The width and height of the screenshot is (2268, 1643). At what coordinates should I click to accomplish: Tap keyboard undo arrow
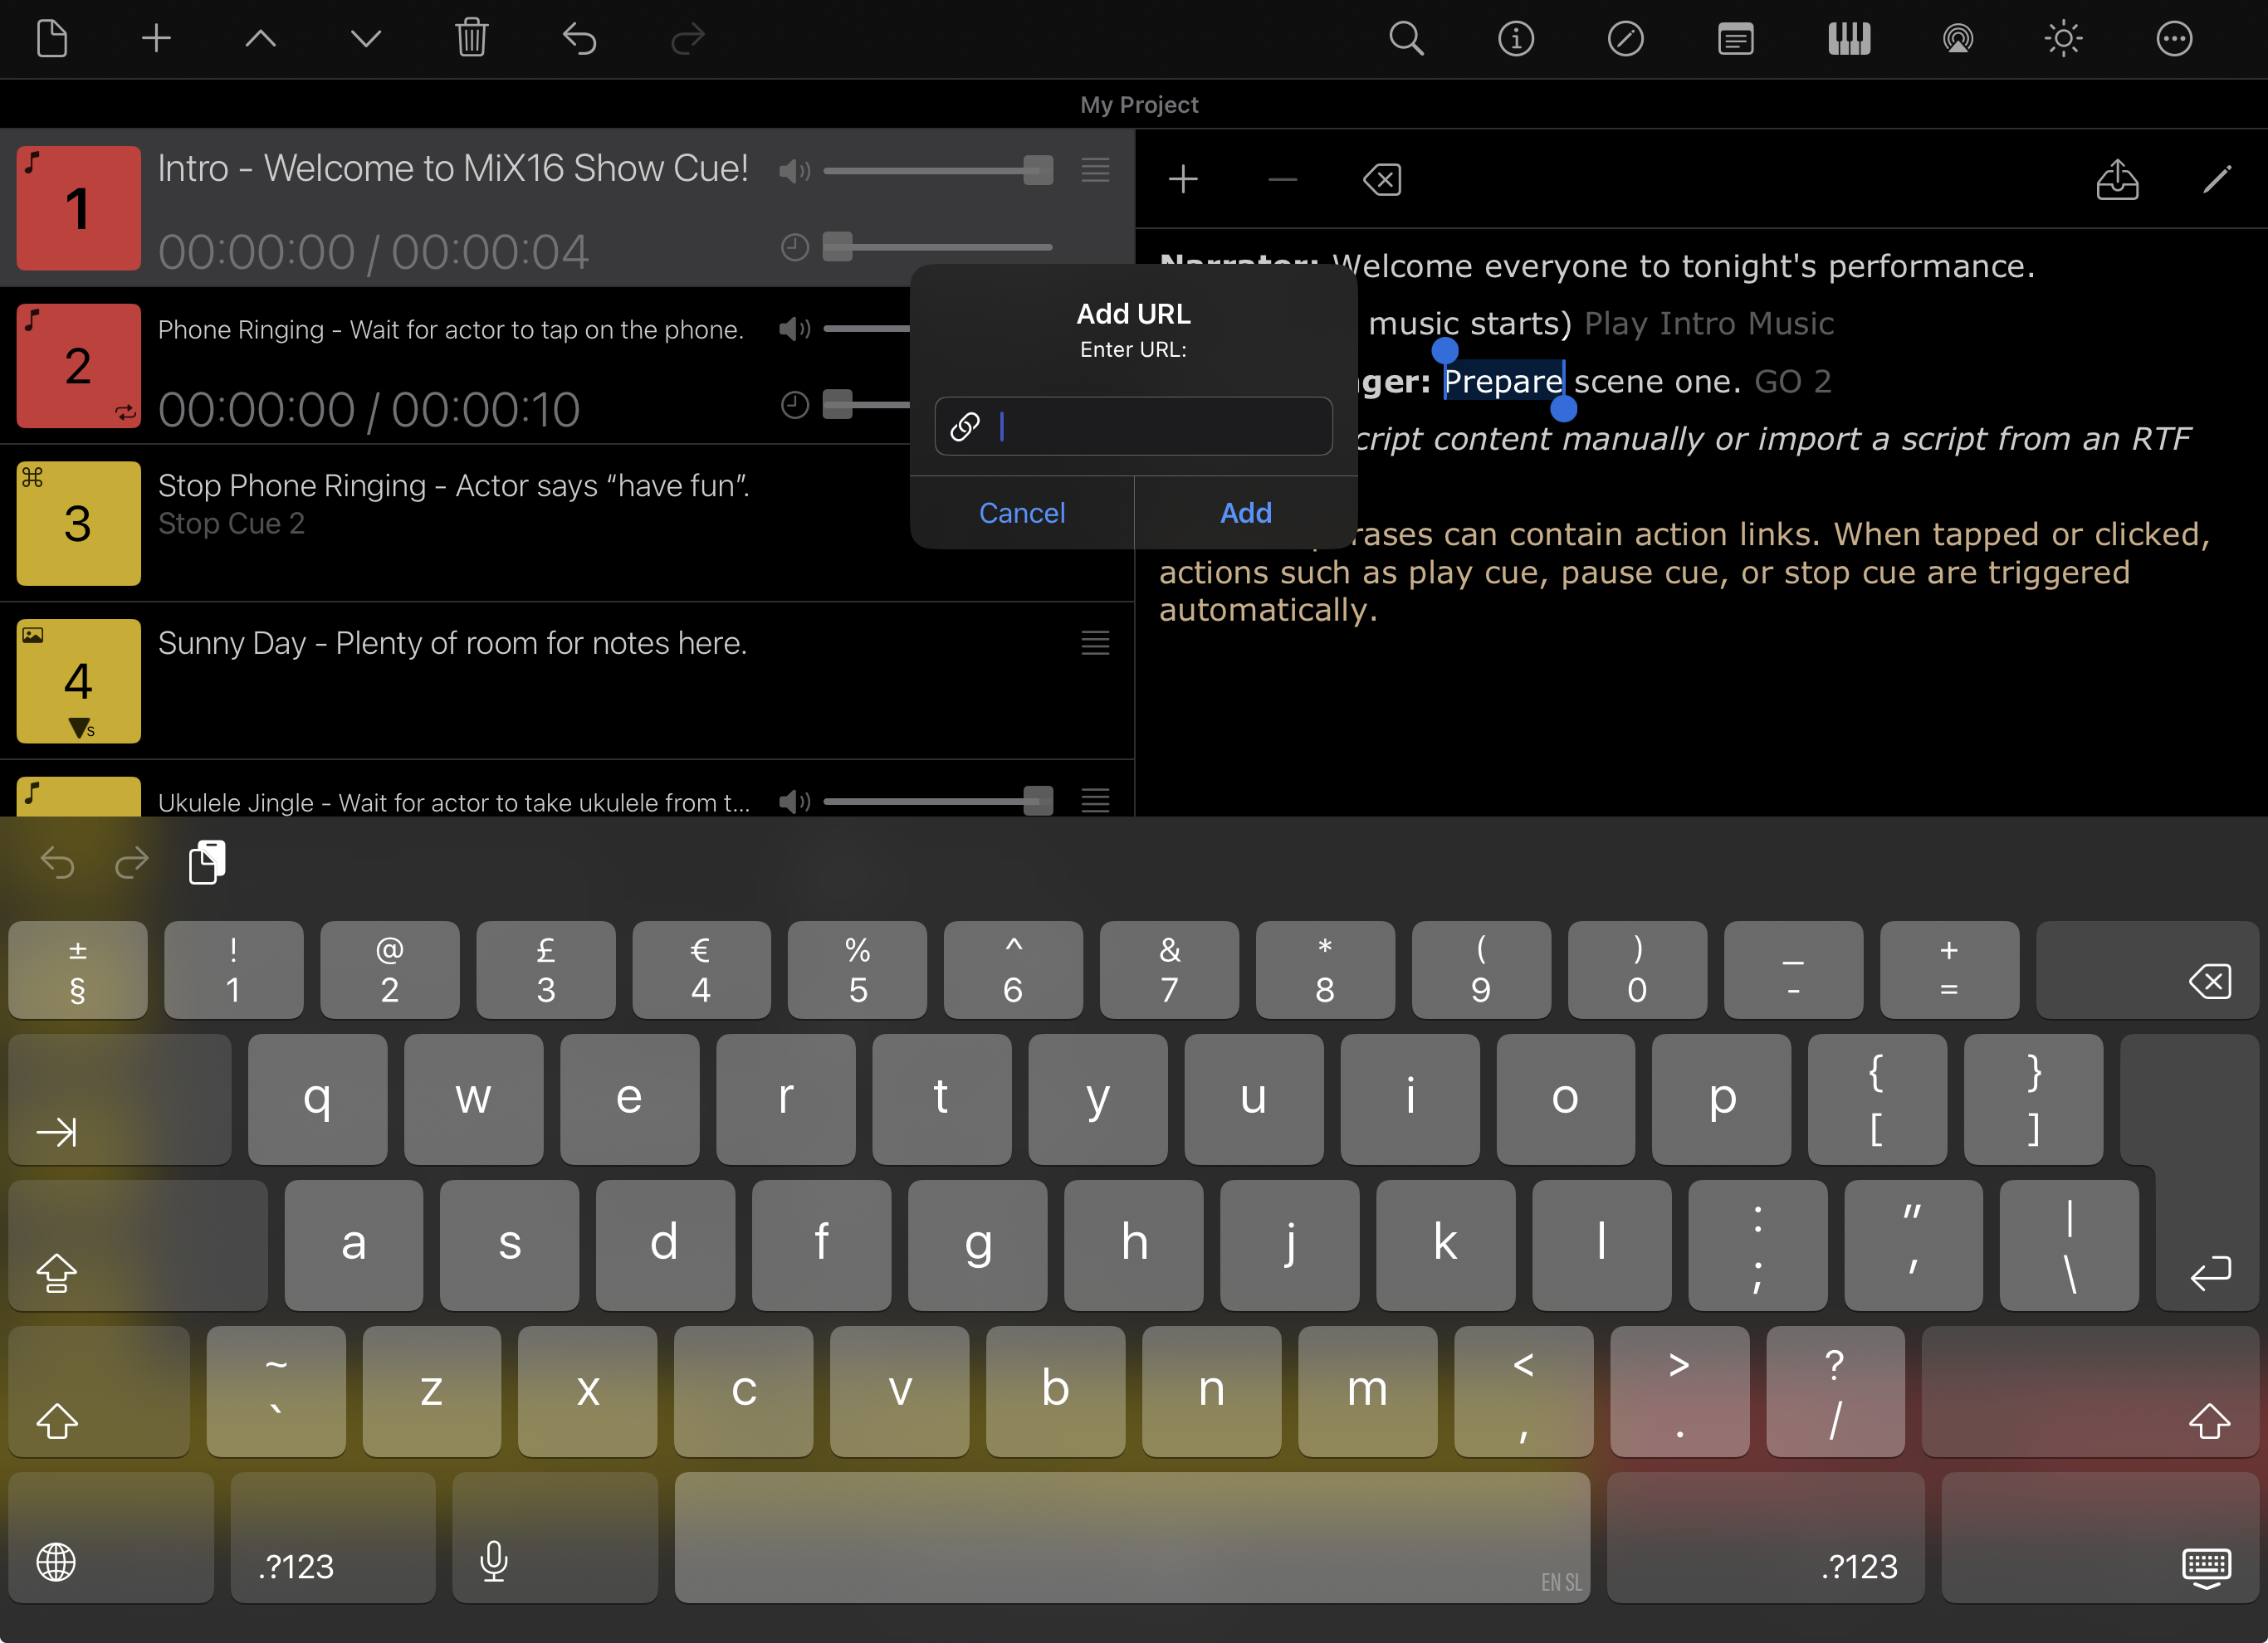coord(57,862)
